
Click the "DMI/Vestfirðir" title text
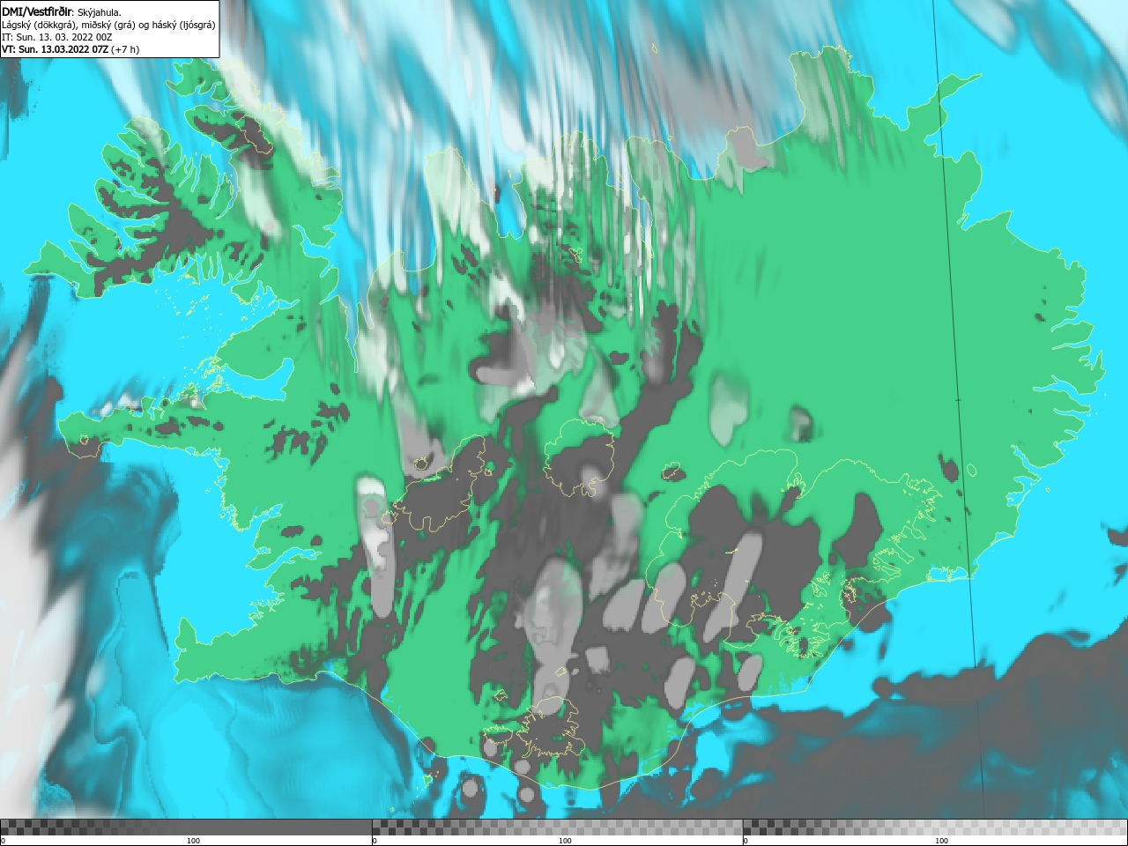(x=36, y=11)
